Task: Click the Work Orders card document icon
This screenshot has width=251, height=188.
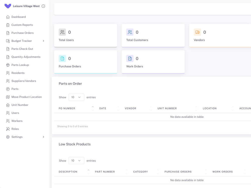Action: [130, 58]
